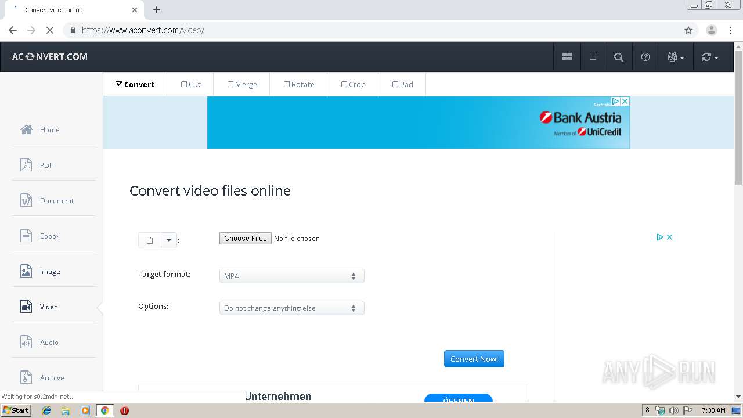The image size is (743, 418).
Task: Open Opera from taskbar
Action: click(124, 410)
